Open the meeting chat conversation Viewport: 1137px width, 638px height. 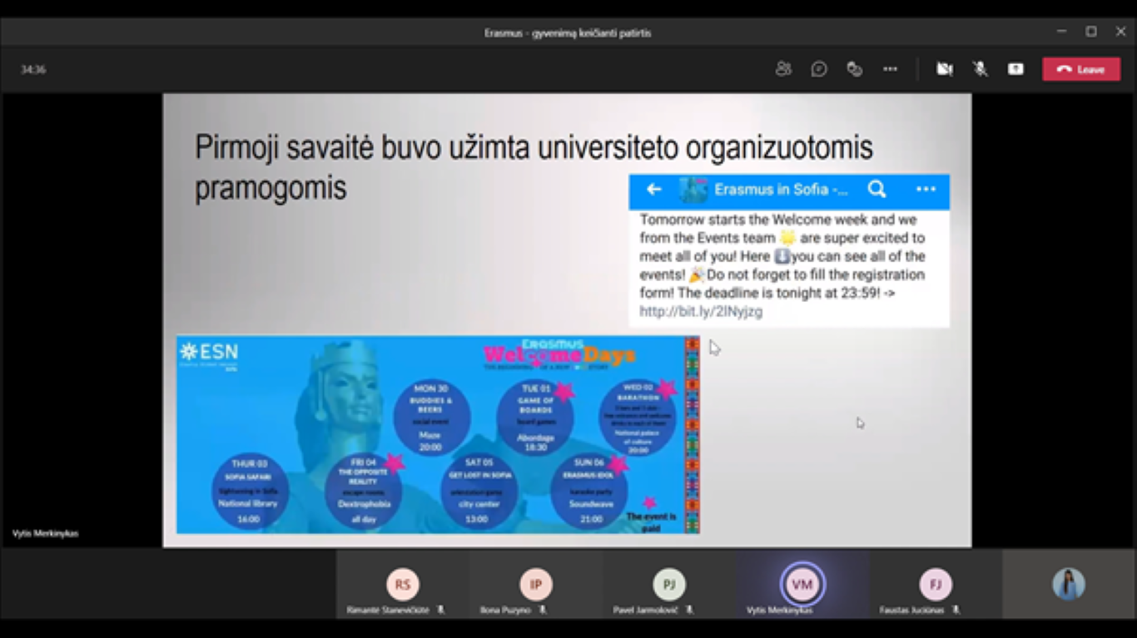(x=819, y=69)
